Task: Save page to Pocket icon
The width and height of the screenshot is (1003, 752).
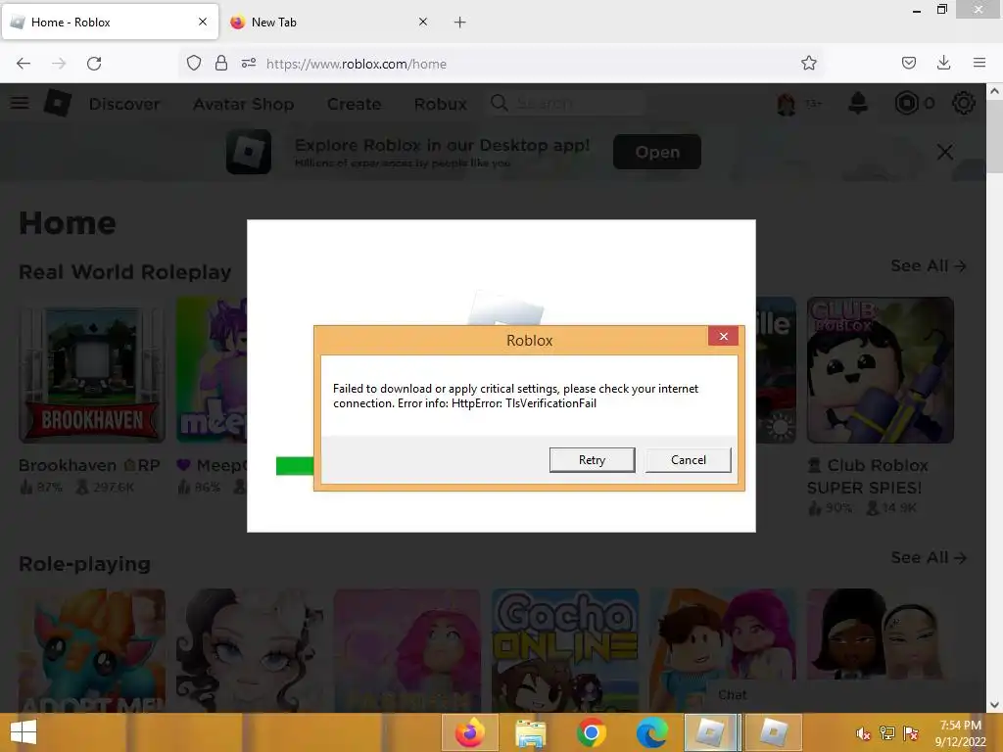Action: pyautogui.click(x=908, y=63)
